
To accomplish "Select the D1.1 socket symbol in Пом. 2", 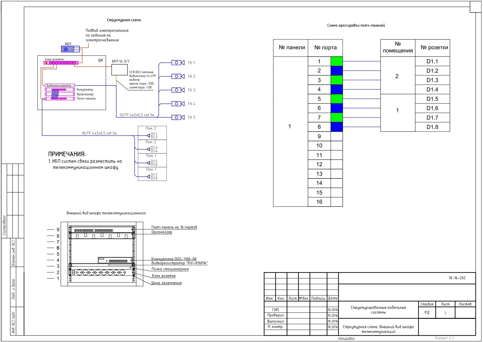I will tap(149, 136).
